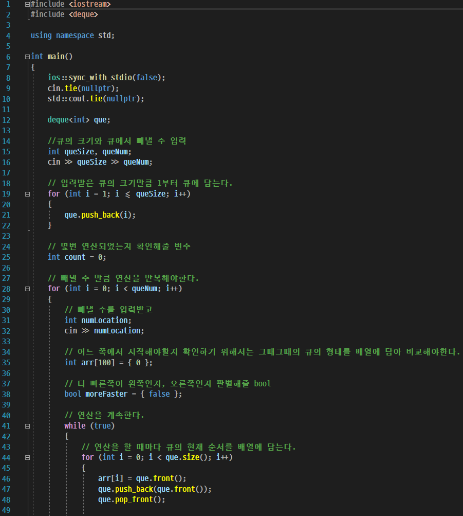Click 'false' in moreFaster initializer

tap(159, 394)
